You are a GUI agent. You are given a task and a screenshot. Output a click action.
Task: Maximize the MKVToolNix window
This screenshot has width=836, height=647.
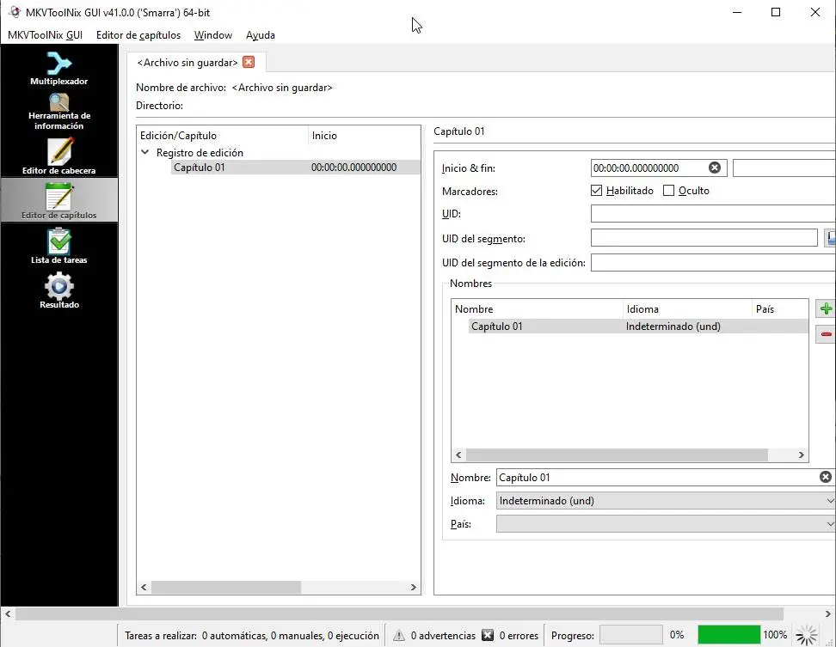(776, 12)
